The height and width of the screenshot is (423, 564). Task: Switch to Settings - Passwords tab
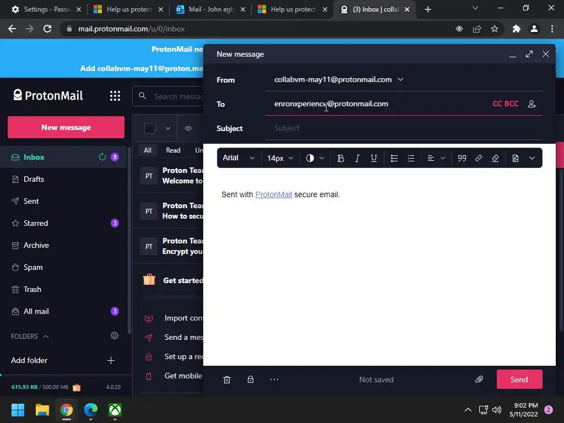pyautogui.click(x=46, y=9)
